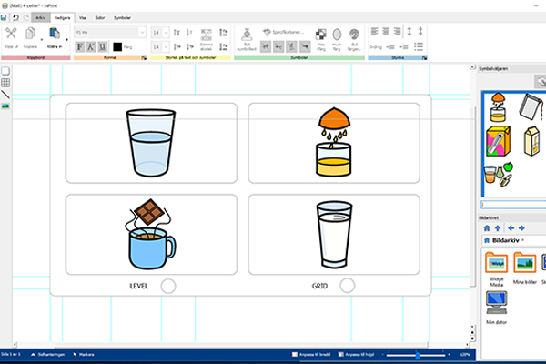Click the Kopiera icon in the ribbon
546x364 pixels.
(x=31, y=35)
